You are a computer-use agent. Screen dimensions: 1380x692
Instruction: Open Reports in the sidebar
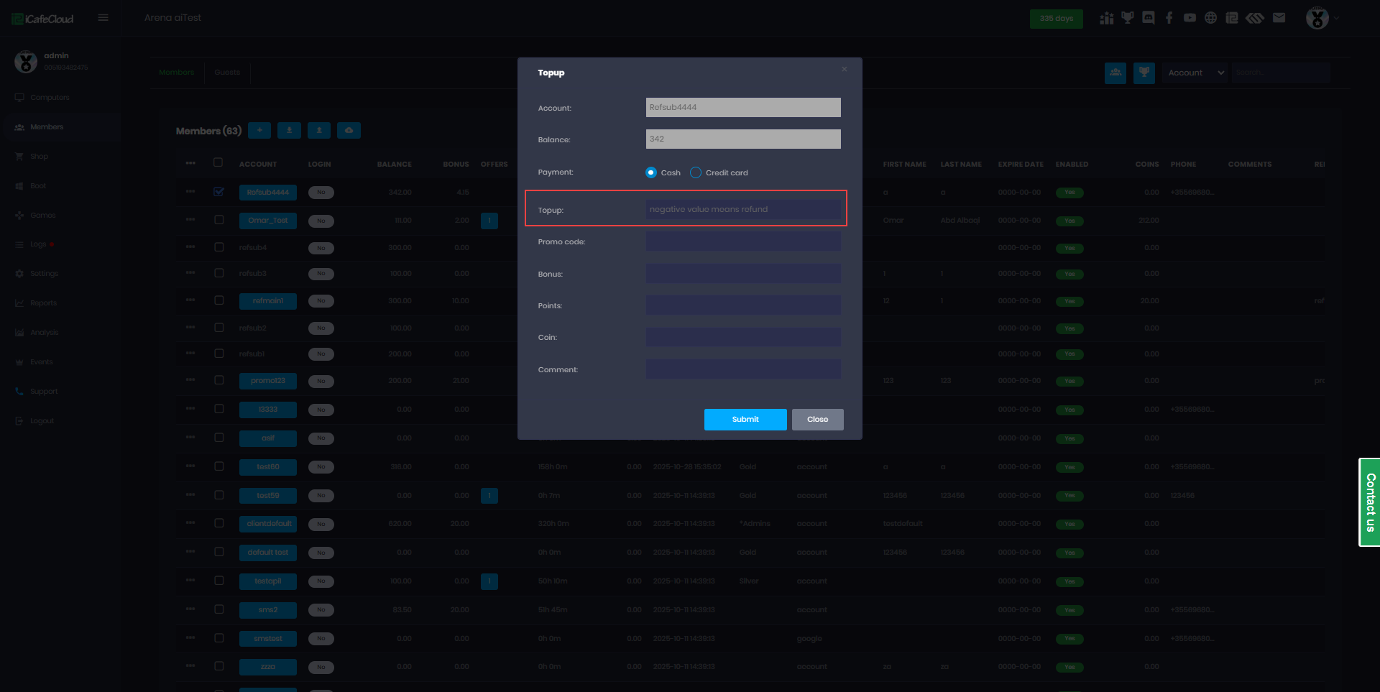click(x=43, y=303)
